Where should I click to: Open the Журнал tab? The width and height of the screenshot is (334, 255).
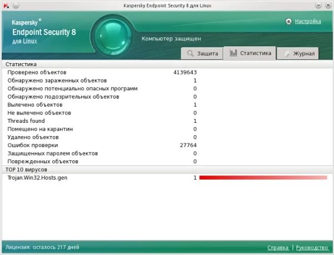(x=298, y=54)
